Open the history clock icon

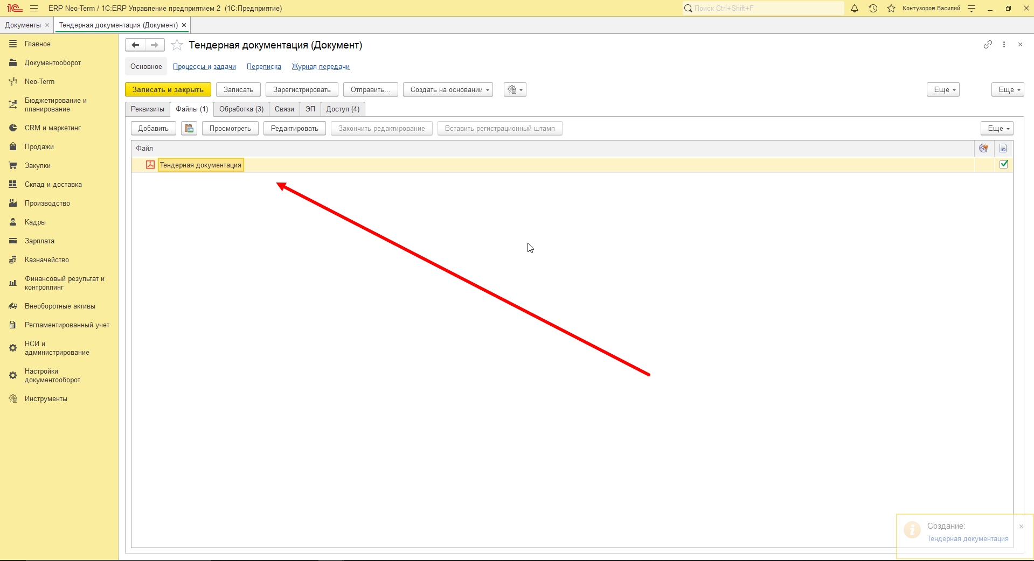pyautogui.click(x=873, y=8)
